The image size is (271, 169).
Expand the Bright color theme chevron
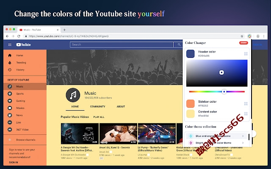pos(243,143)
